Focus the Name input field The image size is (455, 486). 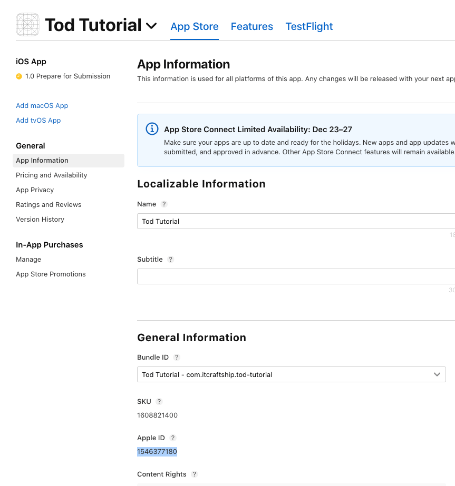coord(296,221)
